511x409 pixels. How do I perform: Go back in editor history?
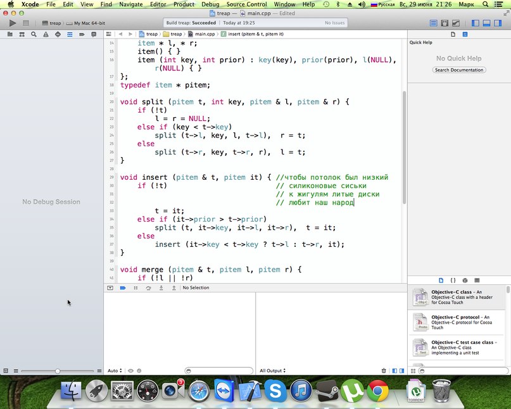click(120, 34)
